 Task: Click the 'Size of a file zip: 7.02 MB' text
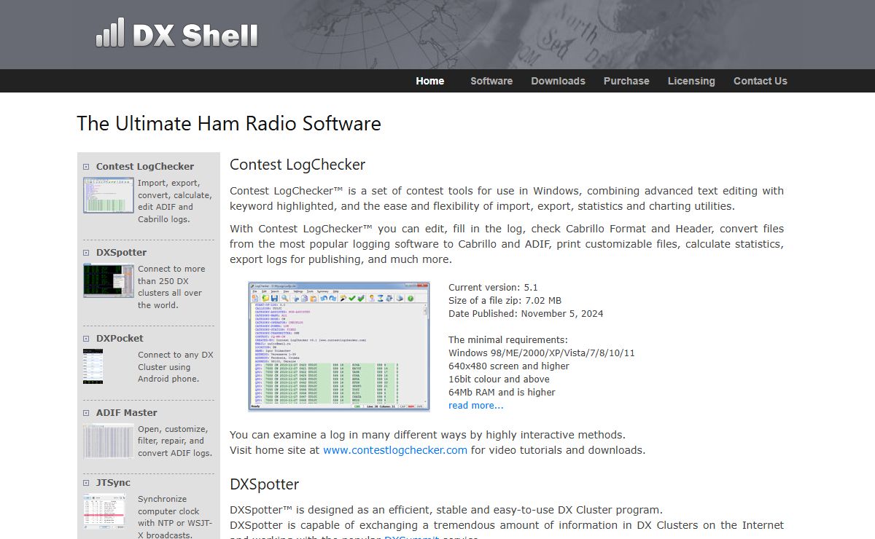pyautogui.click(x=505, y=300)
